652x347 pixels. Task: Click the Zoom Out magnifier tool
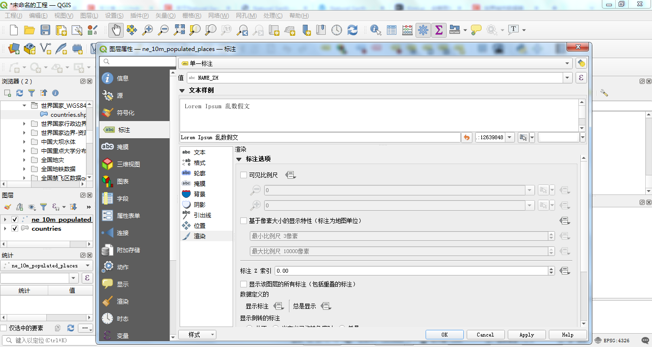click(163, 30)
